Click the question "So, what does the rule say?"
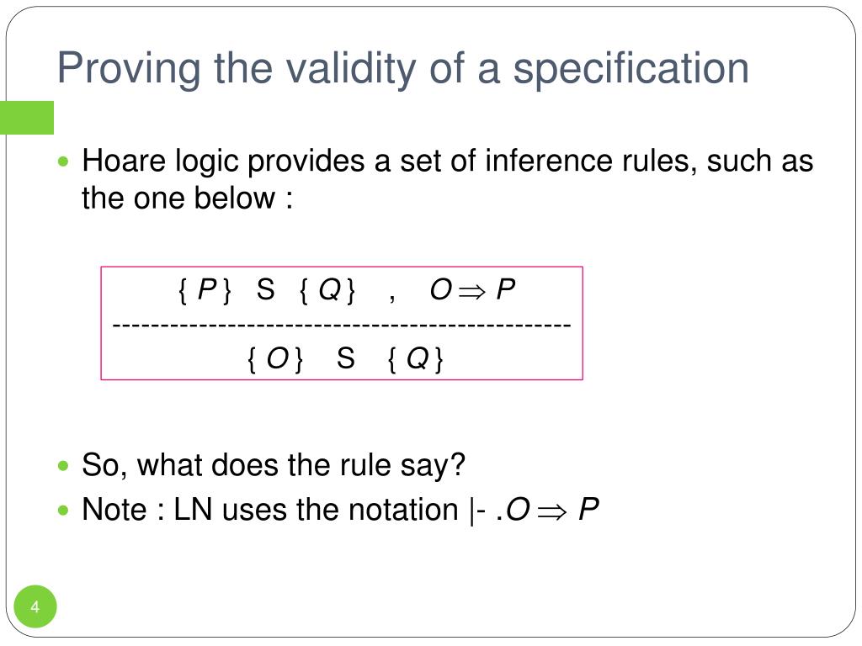The width and height of the screenshot is (862, 646). pyautogui.click(x=274, y=466)
